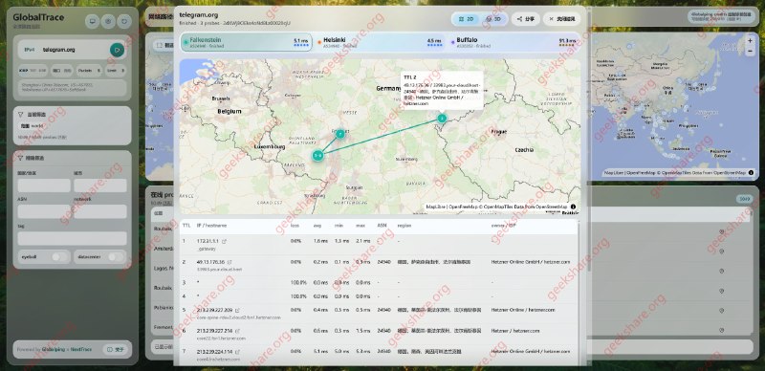Click the middle round icon in GlobalTrace header
Viewport: 765px width, 371px height.
108,21
